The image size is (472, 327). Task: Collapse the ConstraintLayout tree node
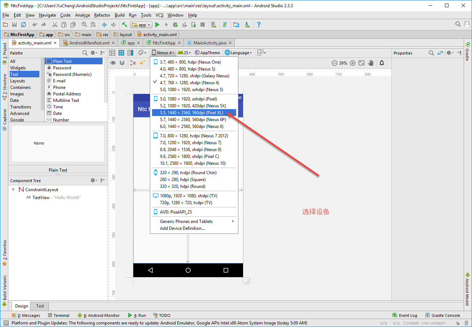(x=13, y=190)
